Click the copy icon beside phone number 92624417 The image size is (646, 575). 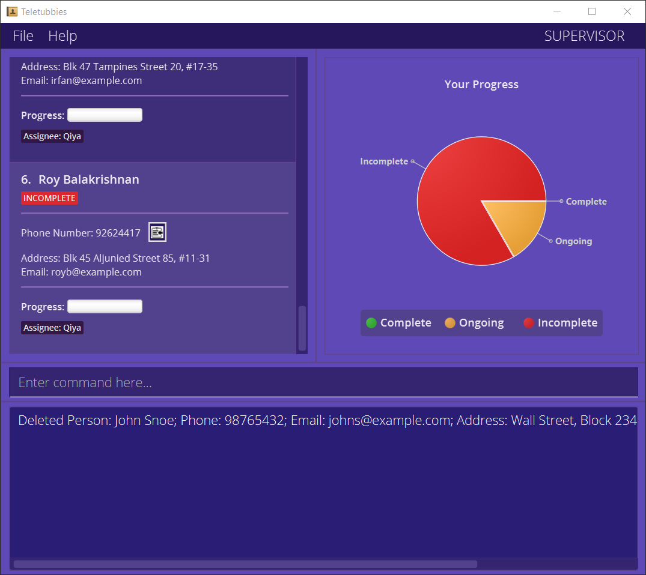click(157, 232)
